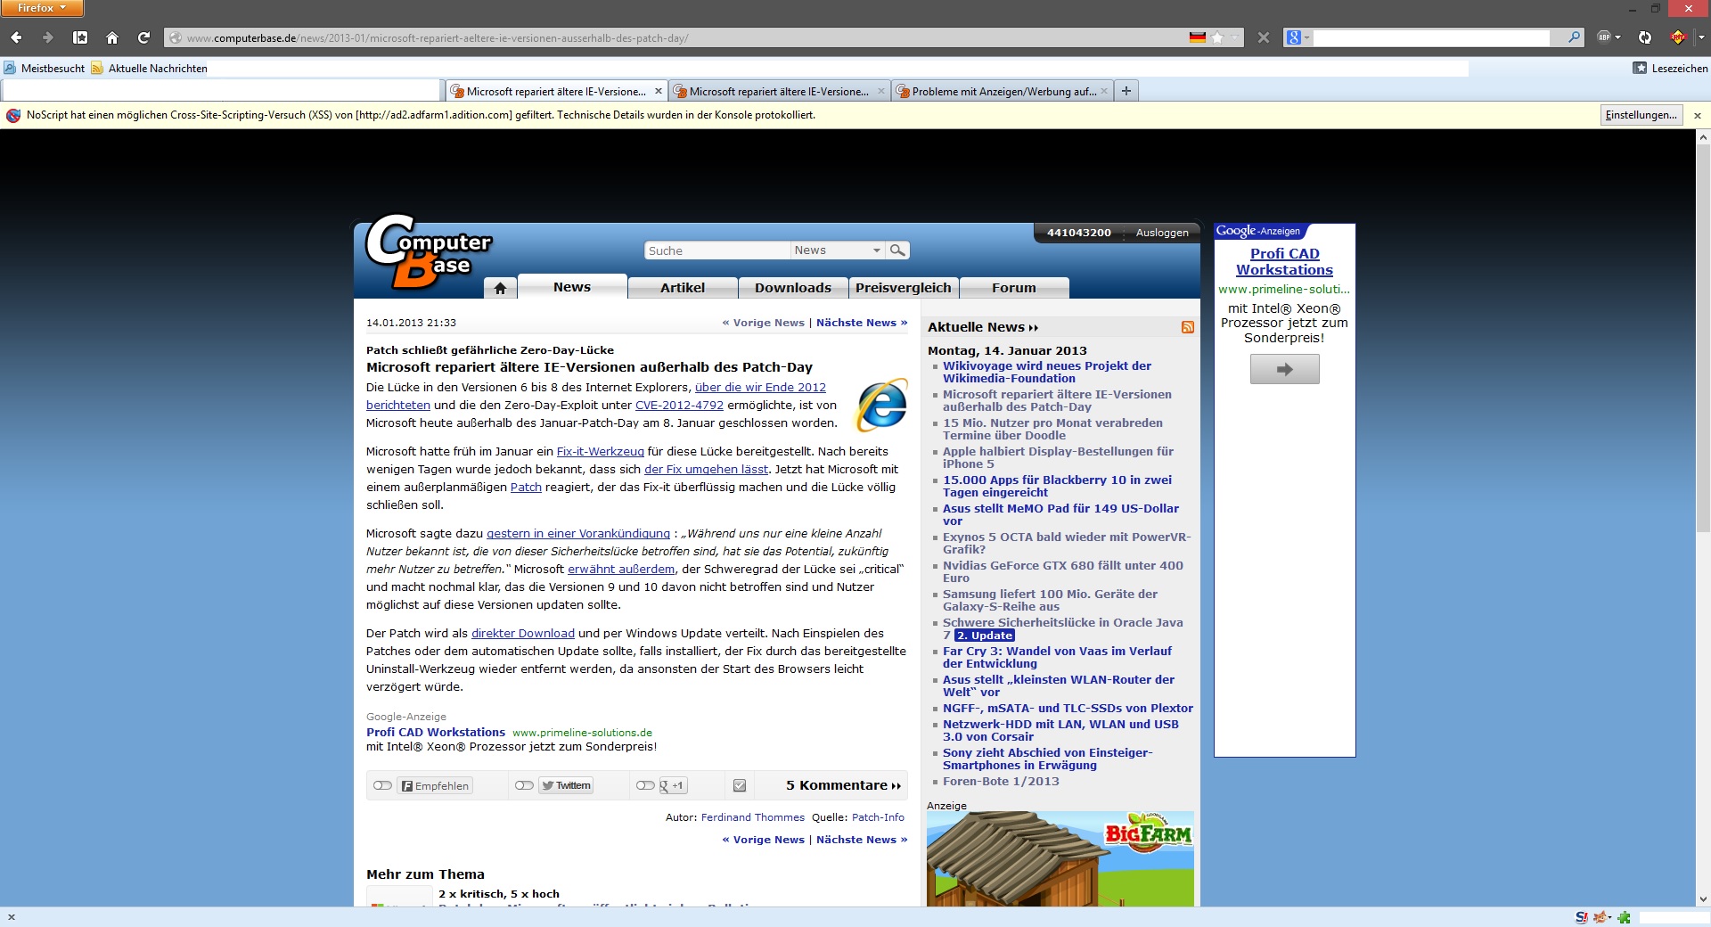Click the page vertical scrollbar down arrow

tap(1703, 898)
